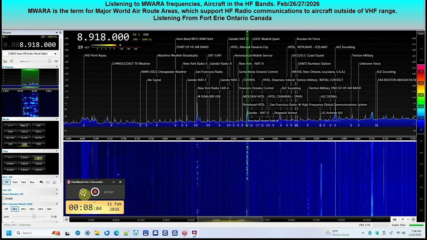Open the Windows Start menu
The width and height of the screenshot is (427, 240).
[x=9, y=233]
